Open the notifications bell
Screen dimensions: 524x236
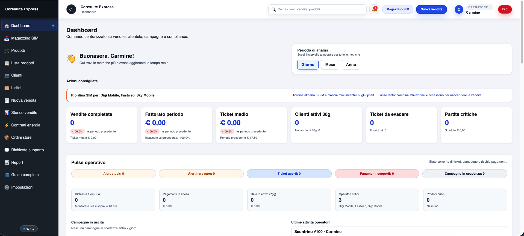tap(374, 9)
